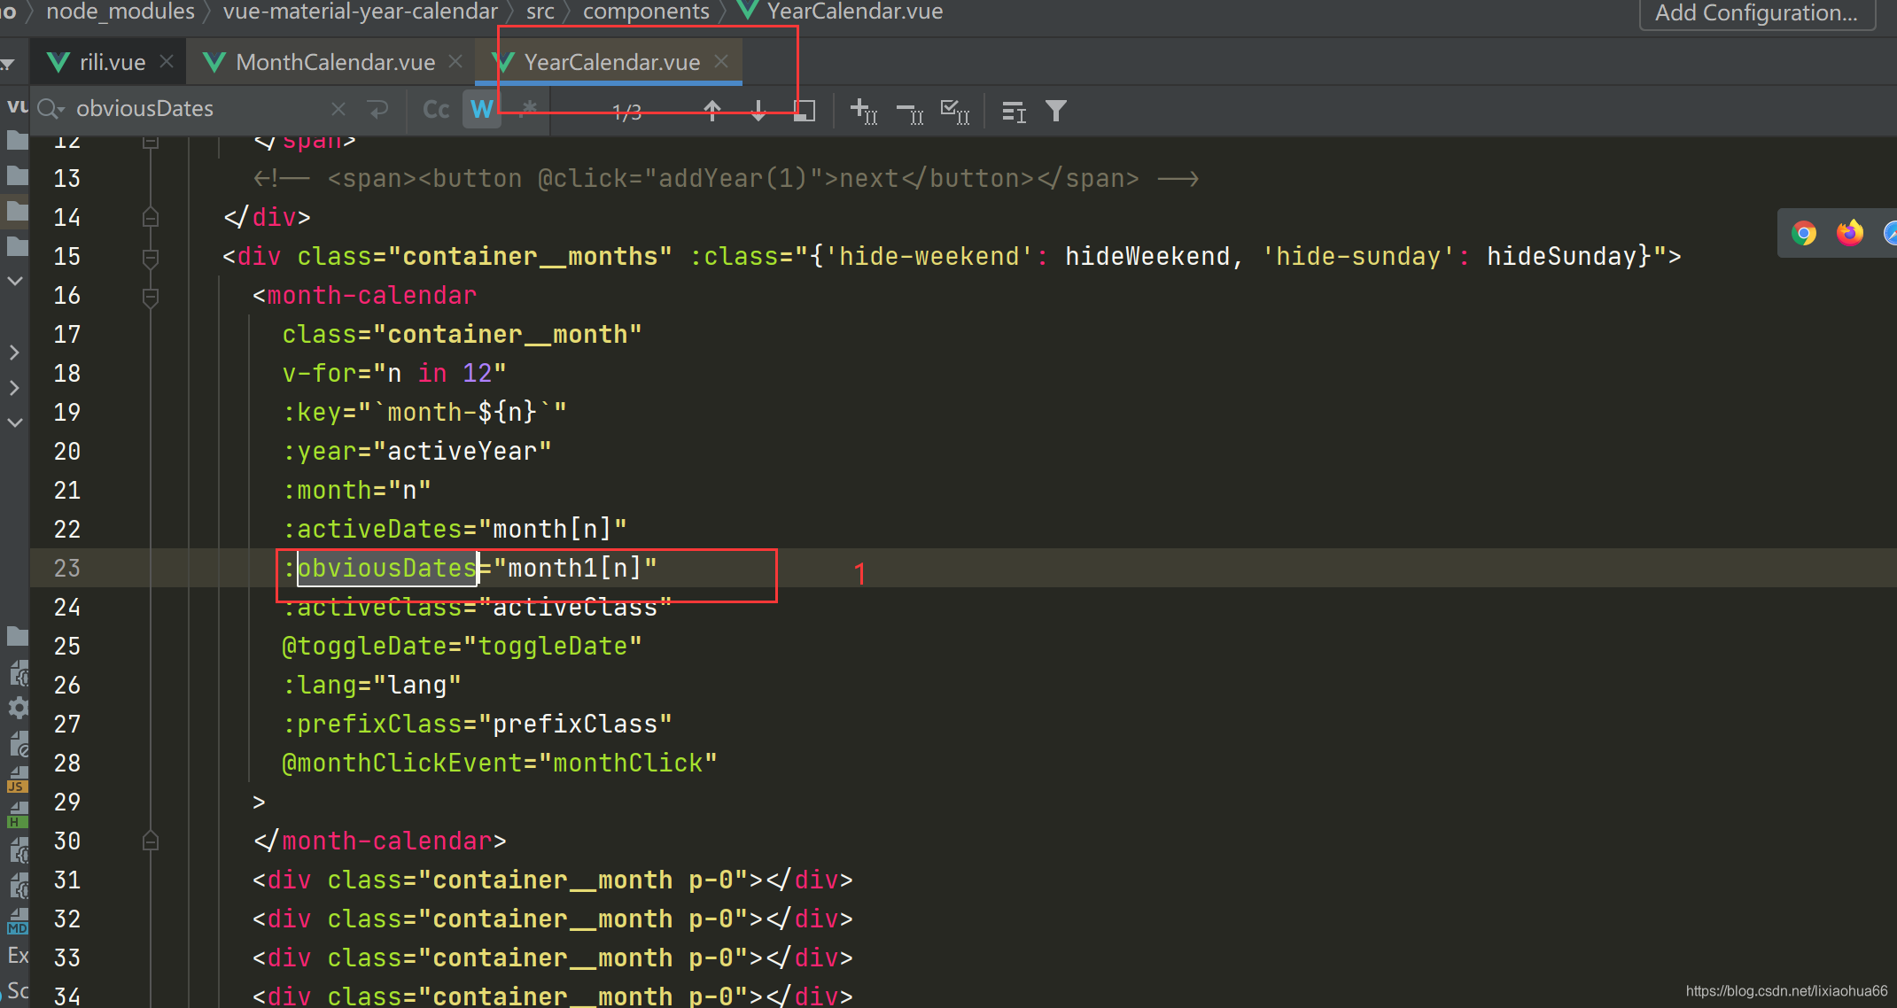The width and height of the screenshot is (1897, 1008).
Task: Add selection for next occurrence icon
Action: coord(863,112)
